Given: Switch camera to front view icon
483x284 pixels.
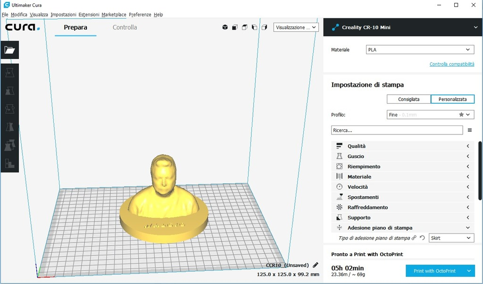Looking at the screenshot, I should tap(234, 27).
